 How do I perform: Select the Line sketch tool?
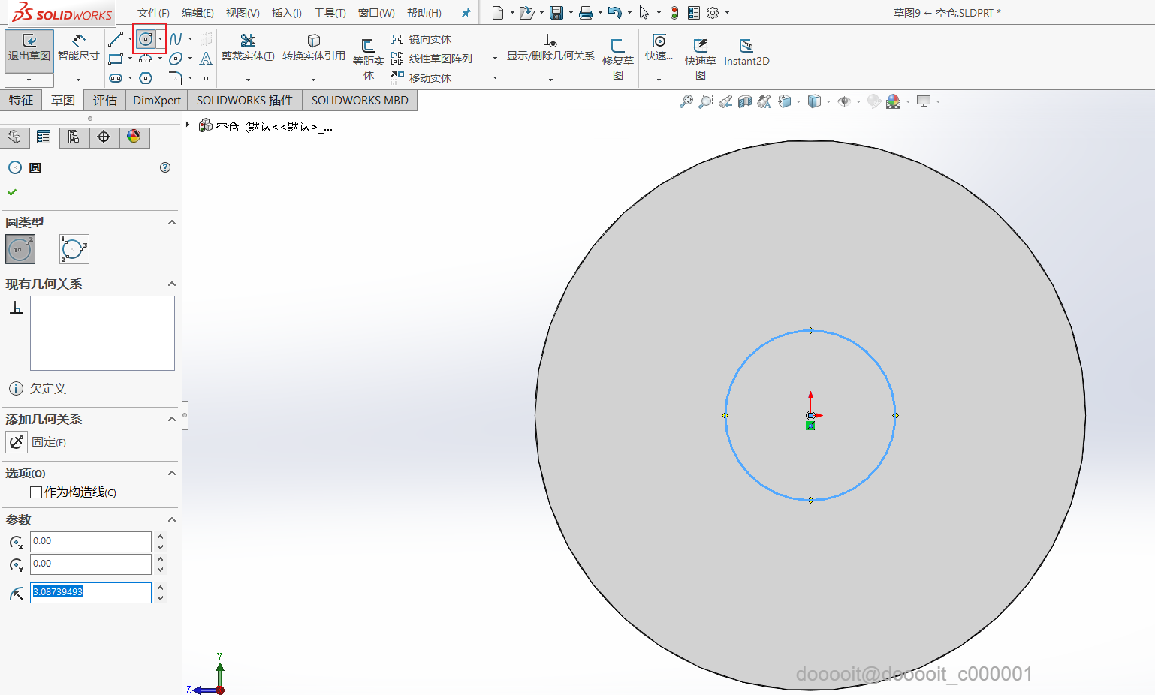[115, 39]
